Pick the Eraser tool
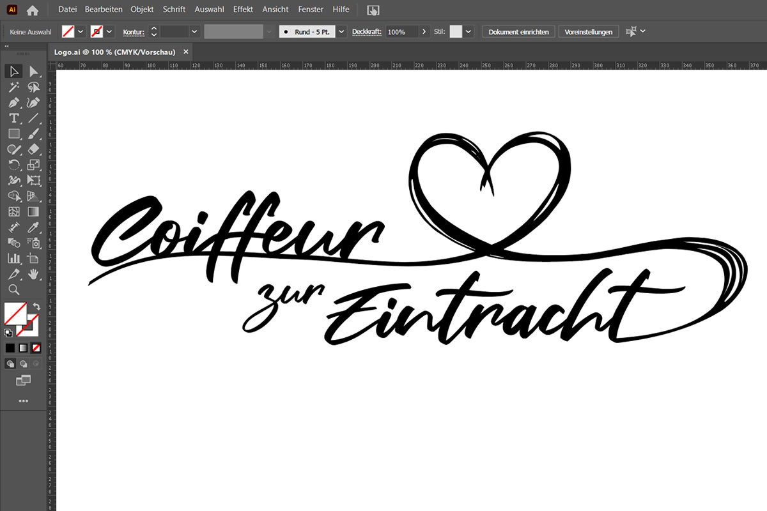 (x=34, y=149)
